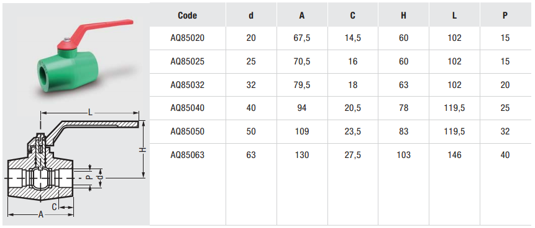Click the 146 value in L column
This screenshot has width=535, height=228.
tap(454, 155)
